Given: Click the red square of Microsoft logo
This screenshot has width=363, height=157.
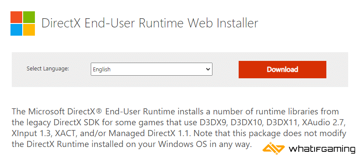Looking at the screenshot, I should point(16,17).
